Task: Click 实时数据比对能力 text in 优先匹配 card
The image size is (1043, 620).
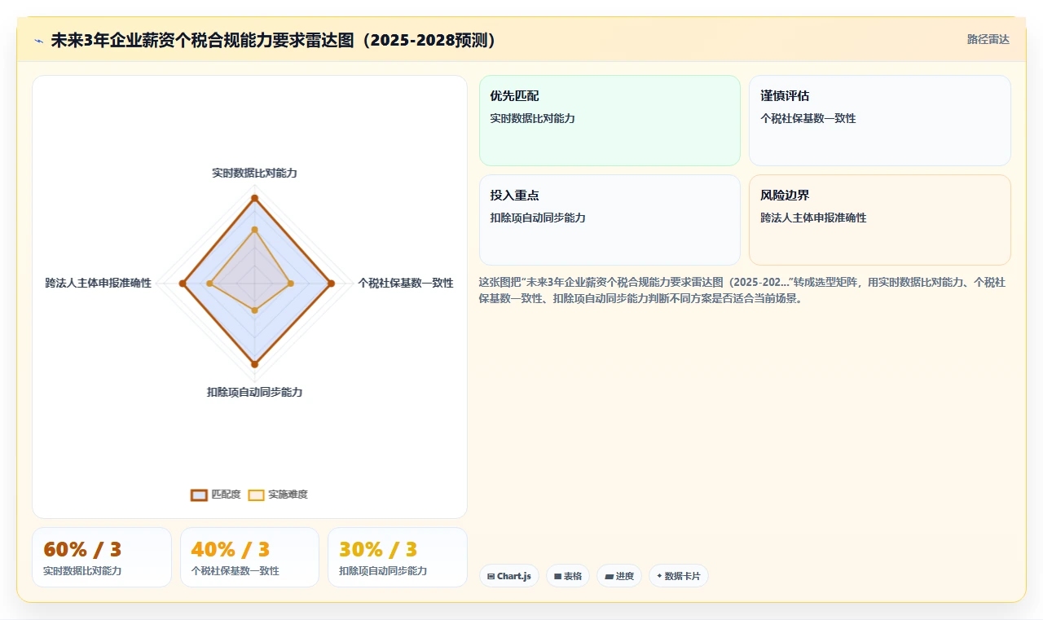Action: pyautogui.click(x=532, y=119)
